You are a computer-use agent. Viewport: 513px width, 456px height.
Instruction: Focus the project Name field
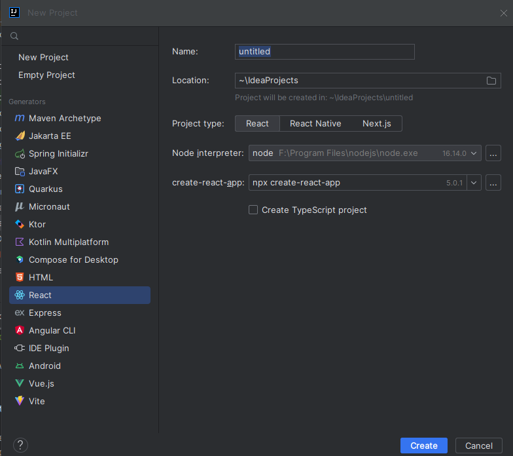[x=325, y=52]
